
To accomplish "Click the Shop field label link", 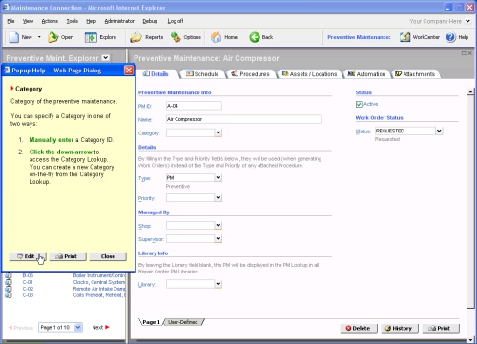I will pyautogui.click(x=144, y=226).
